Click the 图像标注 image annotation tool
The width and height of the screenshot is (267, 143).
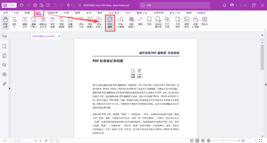pos(187,22)
